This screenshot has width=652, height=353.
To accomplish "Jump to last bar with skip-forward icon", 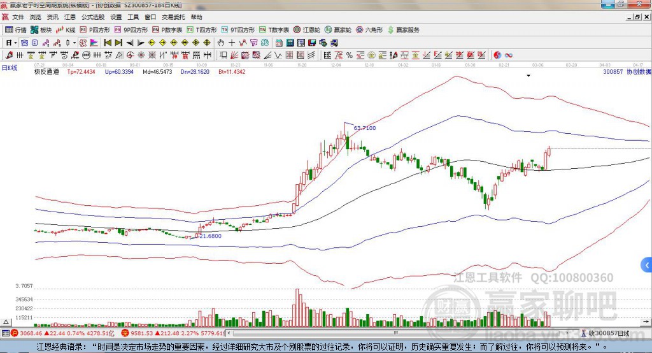I will [x=118, y=43].
